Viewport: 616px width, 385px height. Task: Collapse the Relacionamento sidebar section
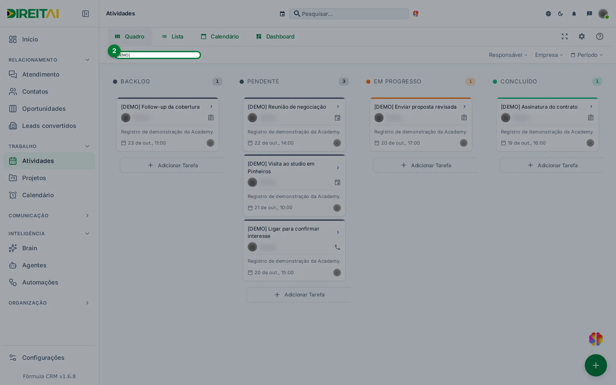(49, 60)
